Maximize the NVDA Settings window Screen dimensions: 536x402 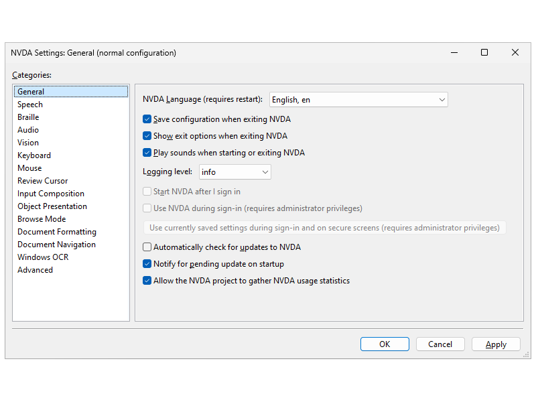[x=484, y=52]
